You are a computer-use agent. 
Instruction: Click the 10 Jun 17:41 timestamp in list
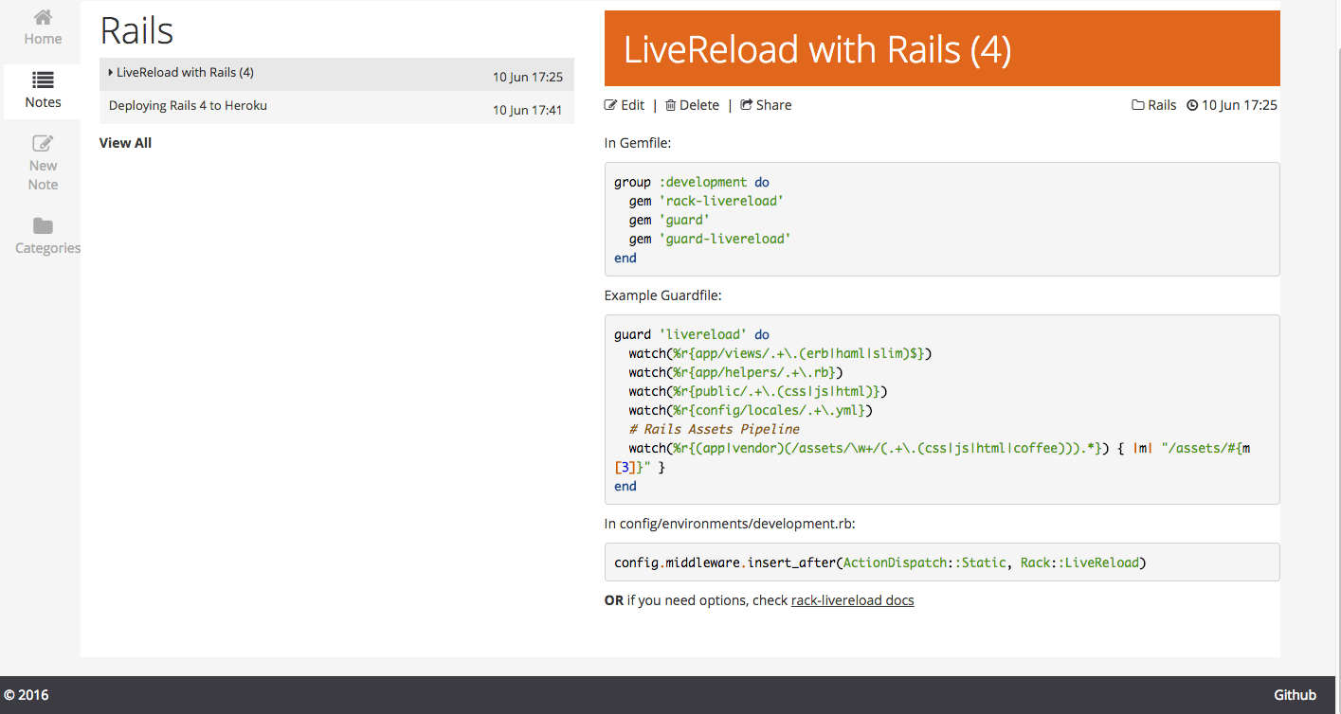coord(528,111)
